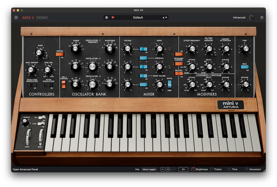
Task: Toggle the orange Unison switch
Action: click(60, 54)
